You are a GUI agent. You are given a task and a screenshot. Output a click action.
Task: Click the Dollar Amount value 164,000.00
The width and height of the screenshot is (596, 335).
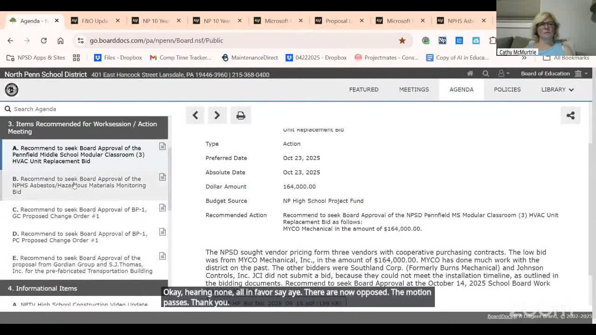[x=299, y=187]
